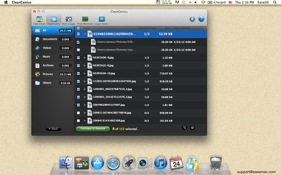
Task: Toggle checkbox for 0194822006110209... group
Action: [x=78, y=34]
